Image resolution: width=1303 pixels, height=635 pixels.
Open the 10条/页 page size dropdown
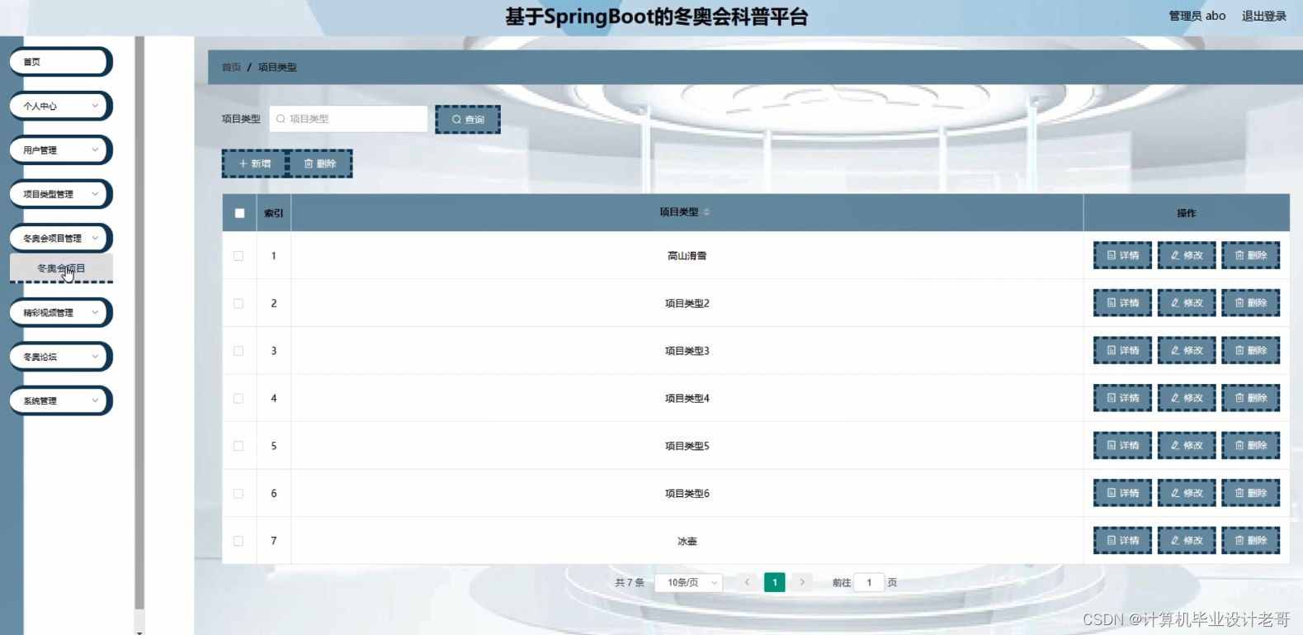(689, 582)
